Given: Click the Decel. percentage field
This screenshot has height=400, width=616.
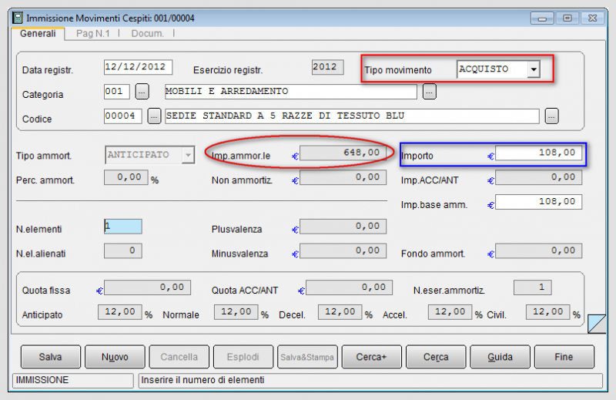Looking at the screenshot, I should 340,312.
